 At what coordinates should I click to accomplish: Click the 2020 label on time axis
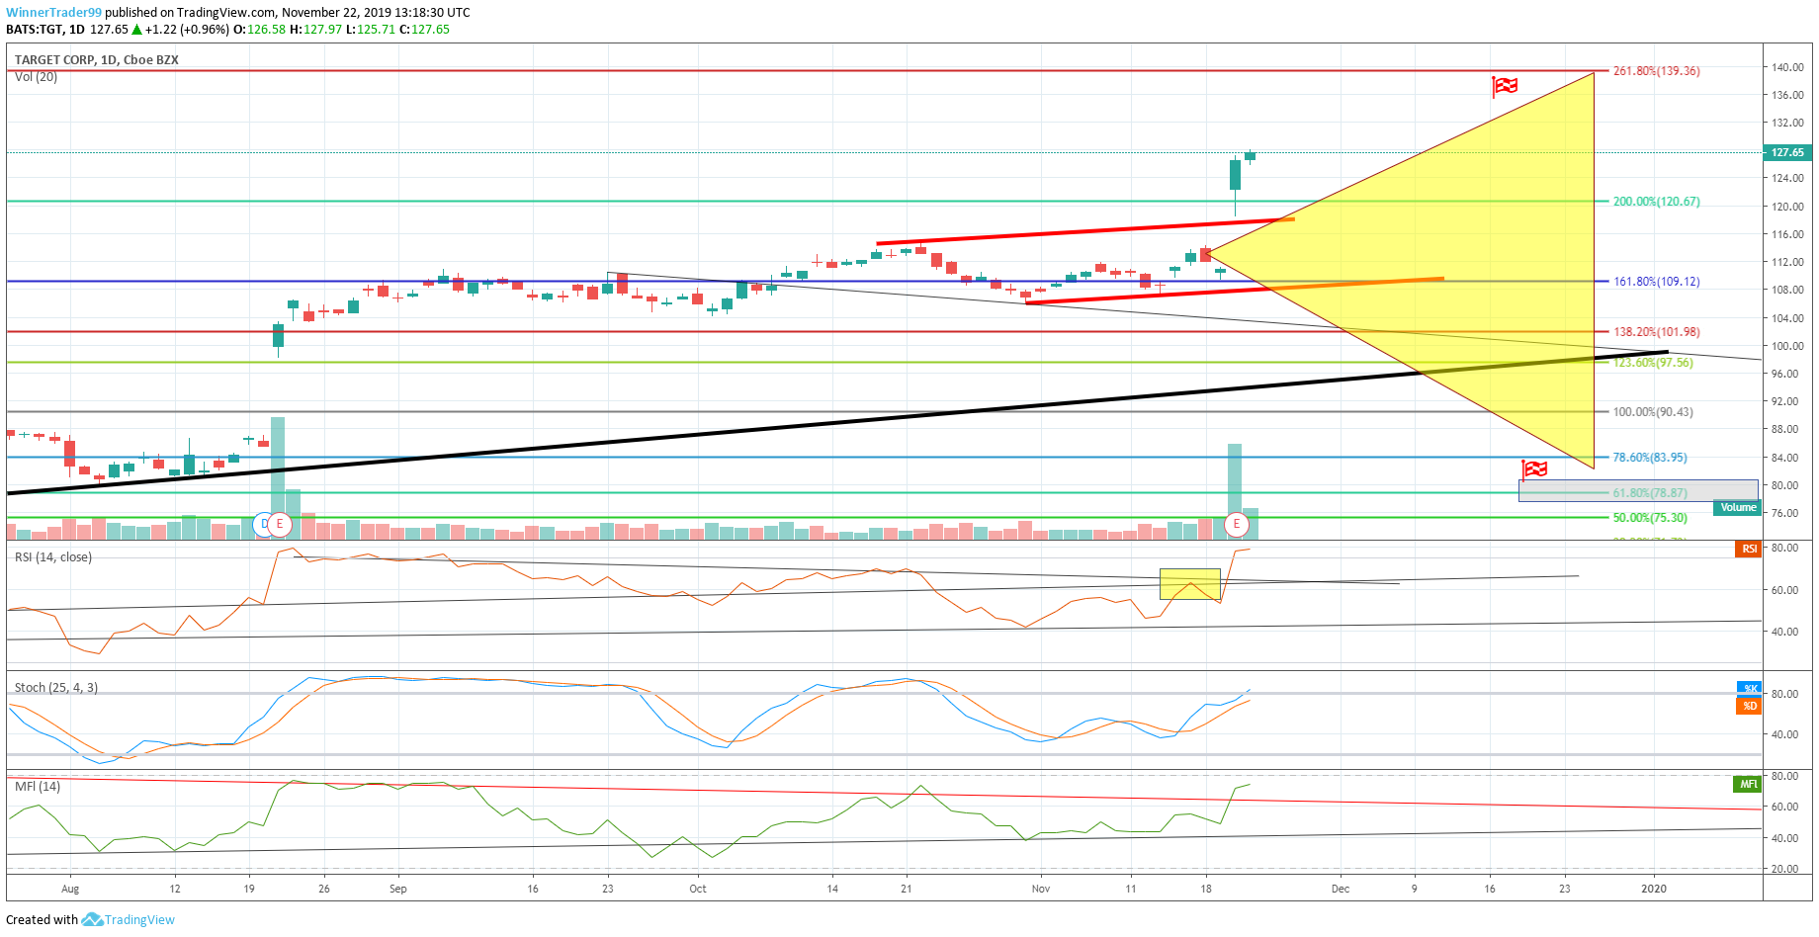click(1654, 889)
